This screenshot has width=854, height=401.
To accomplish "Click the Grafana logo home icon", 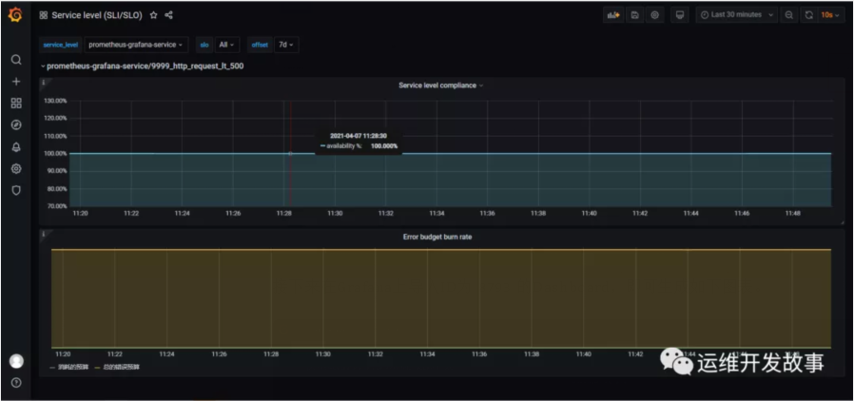I will pos(15,14).
